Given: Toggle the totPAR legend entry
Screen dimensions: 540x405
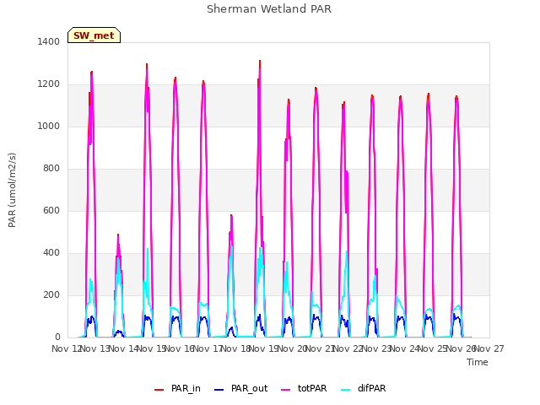Looking at the screenshot, I should point(304,388).
